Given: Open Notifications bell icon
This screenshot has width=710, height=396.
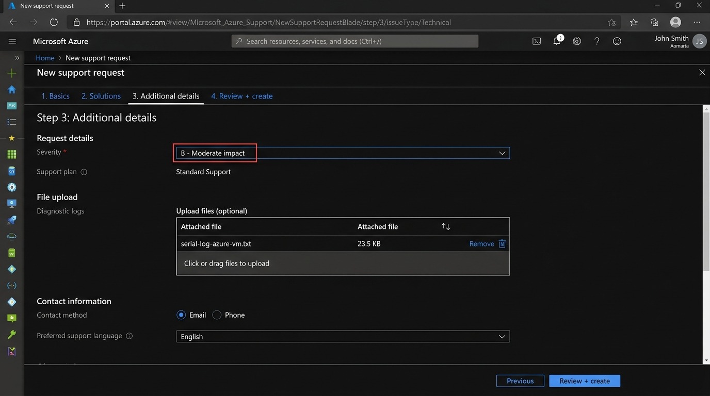Looking at the screenshot, I should click(557, 41).
